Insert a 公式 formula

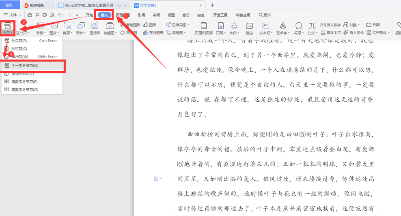pos(312,28)
